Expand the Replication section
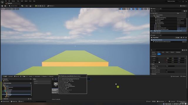 click(151, 74)
